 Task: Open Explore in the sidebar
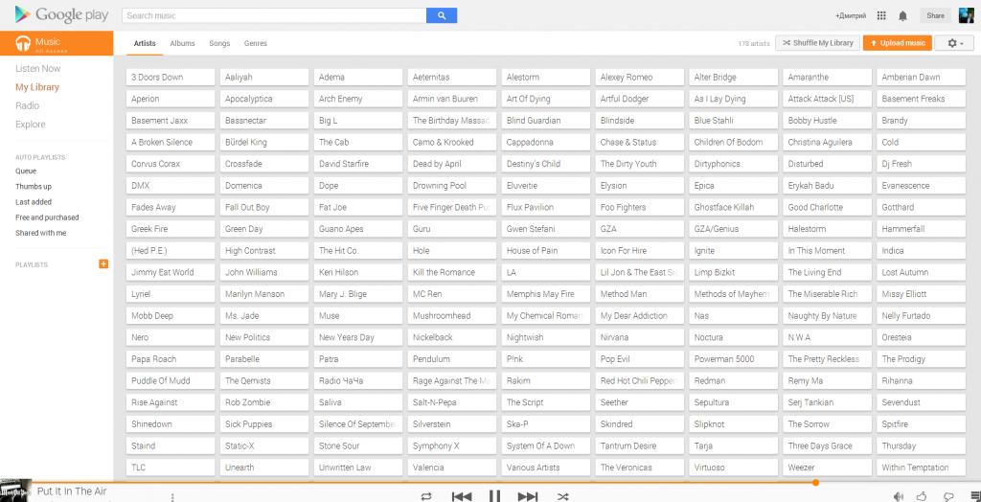point(30,125)
